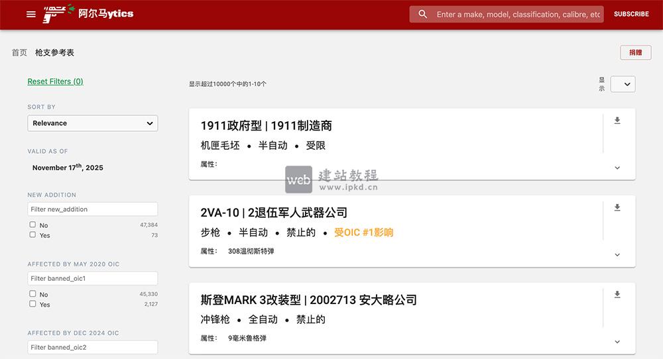
Task: Open the hamburger menu icon
Action: (31, 15)
